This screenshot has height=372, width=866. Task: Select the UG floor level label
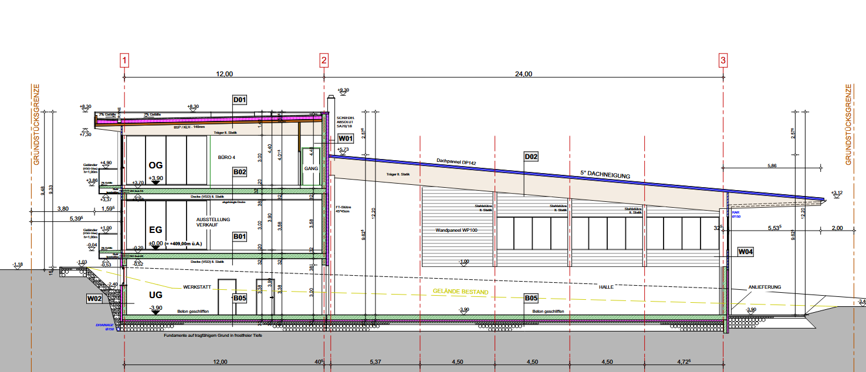tap(155, 295)
